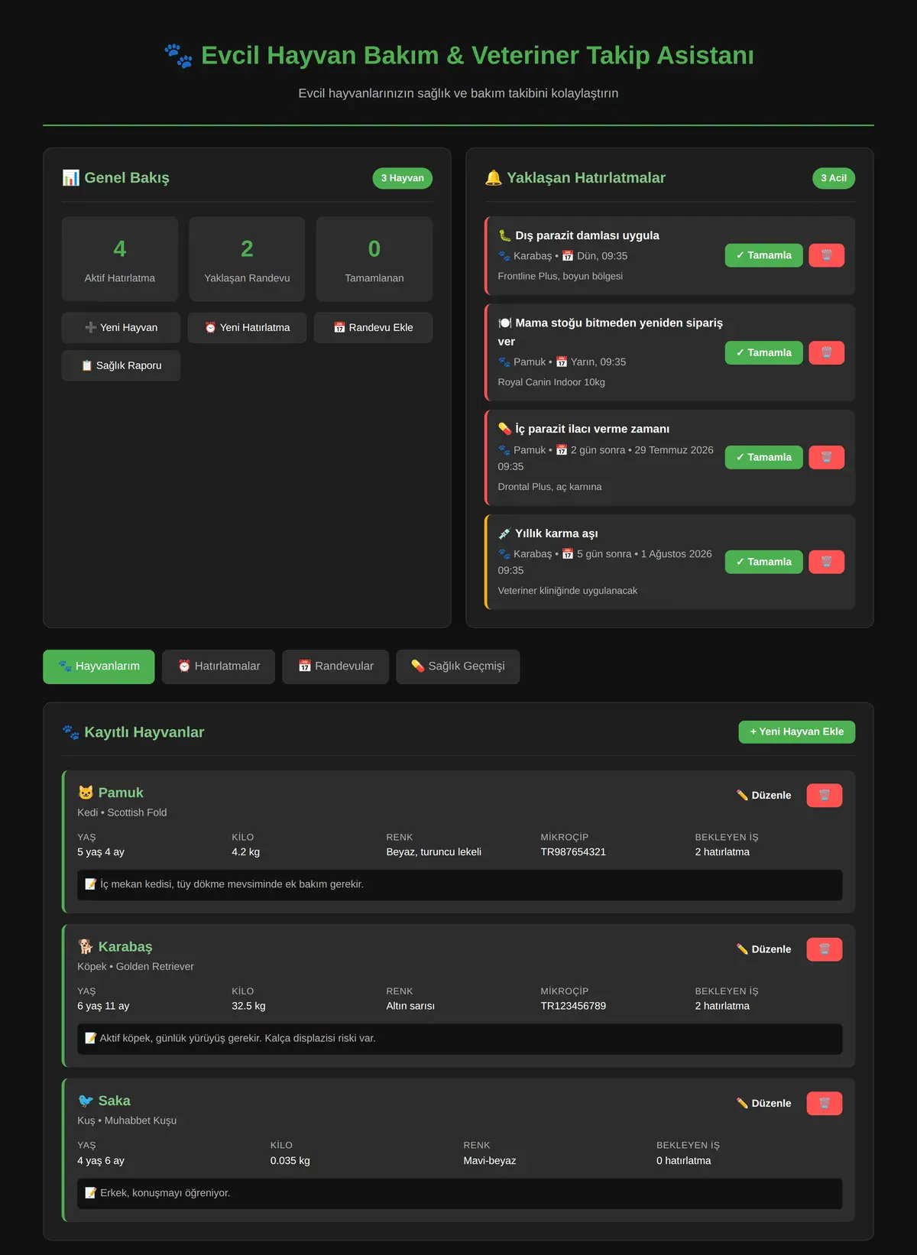Add a pet with Yeni Hayvan button
Viewport: 917px width, 1255px height.
(x=121, y=327)
